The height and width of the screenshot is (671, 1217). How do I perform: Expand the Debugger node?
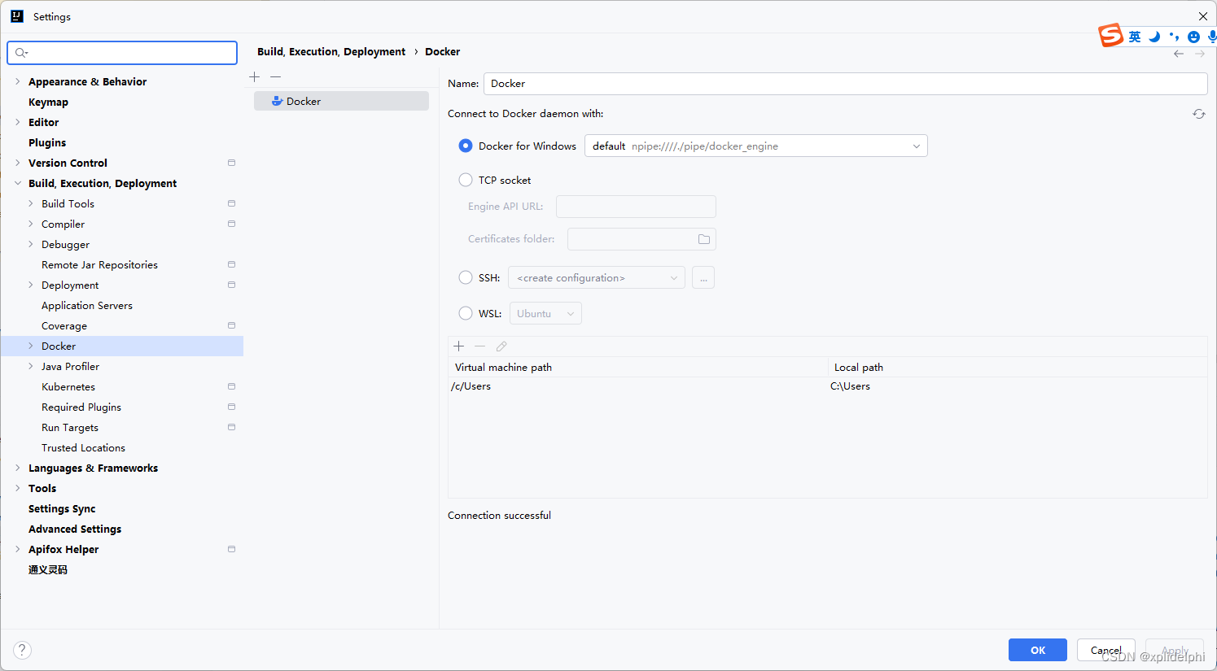[x=31, y=244]
